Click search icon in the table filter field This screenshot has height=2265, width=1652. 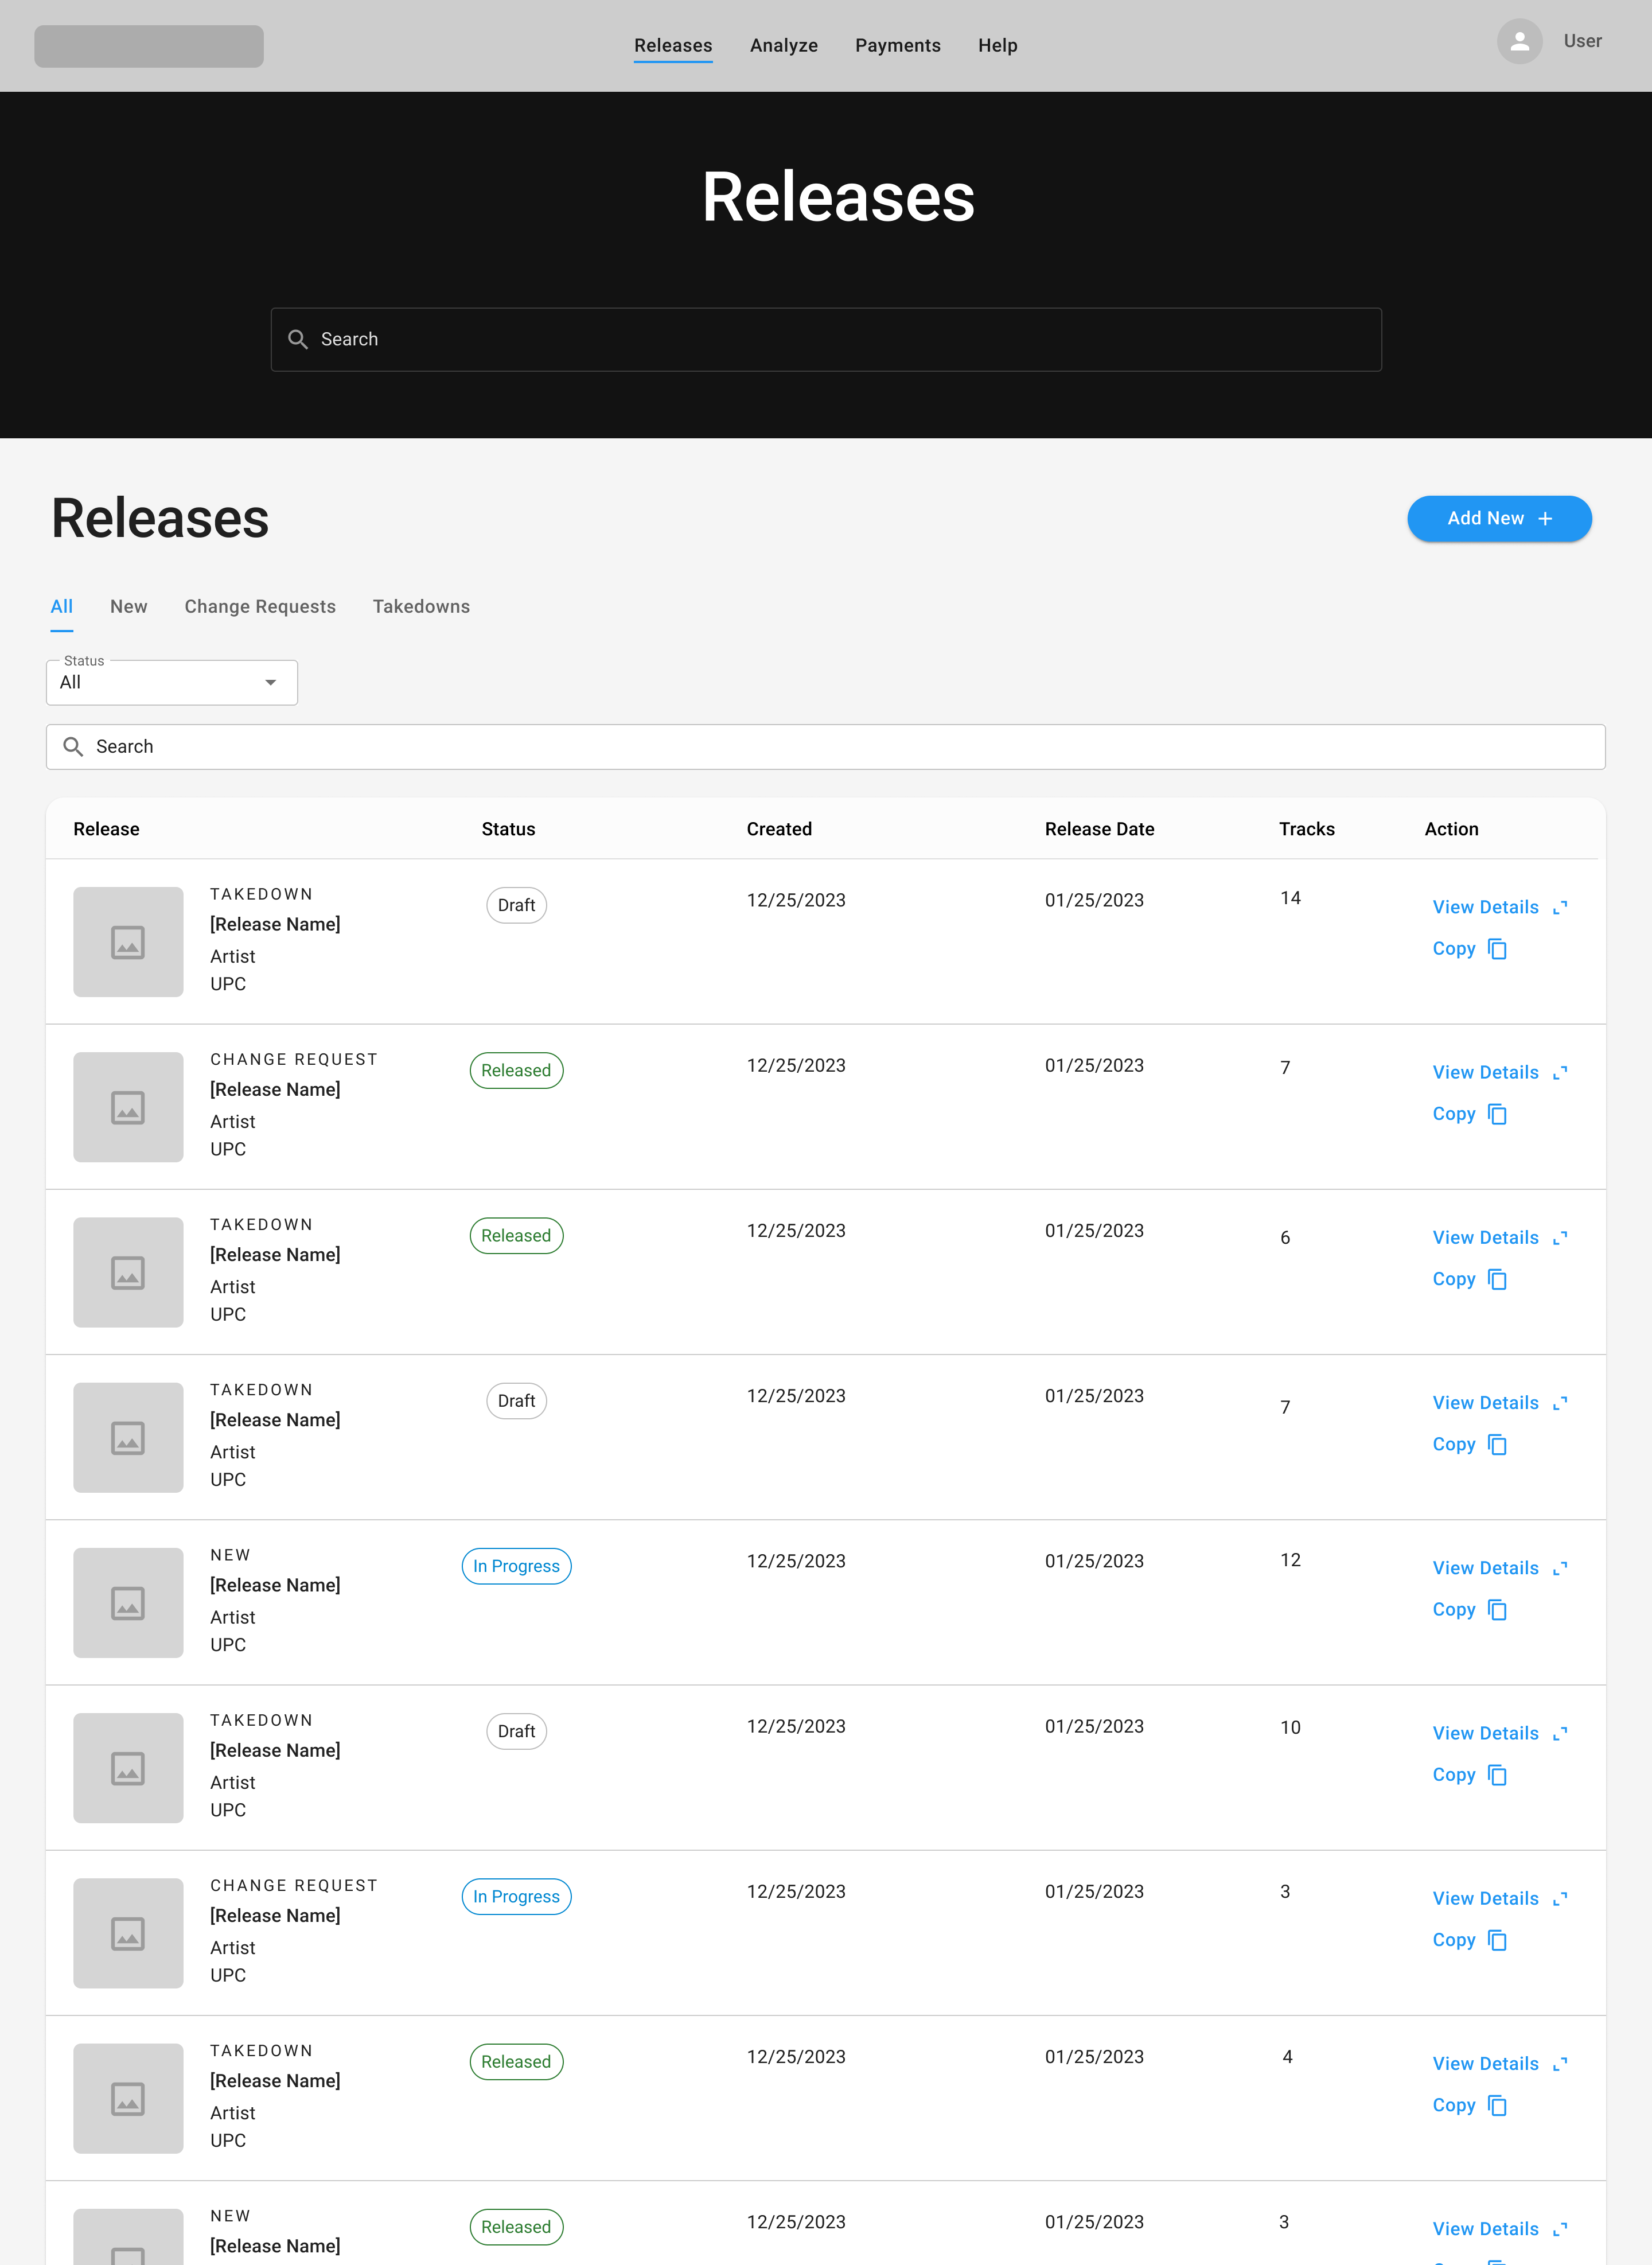[x=73, y=747]
